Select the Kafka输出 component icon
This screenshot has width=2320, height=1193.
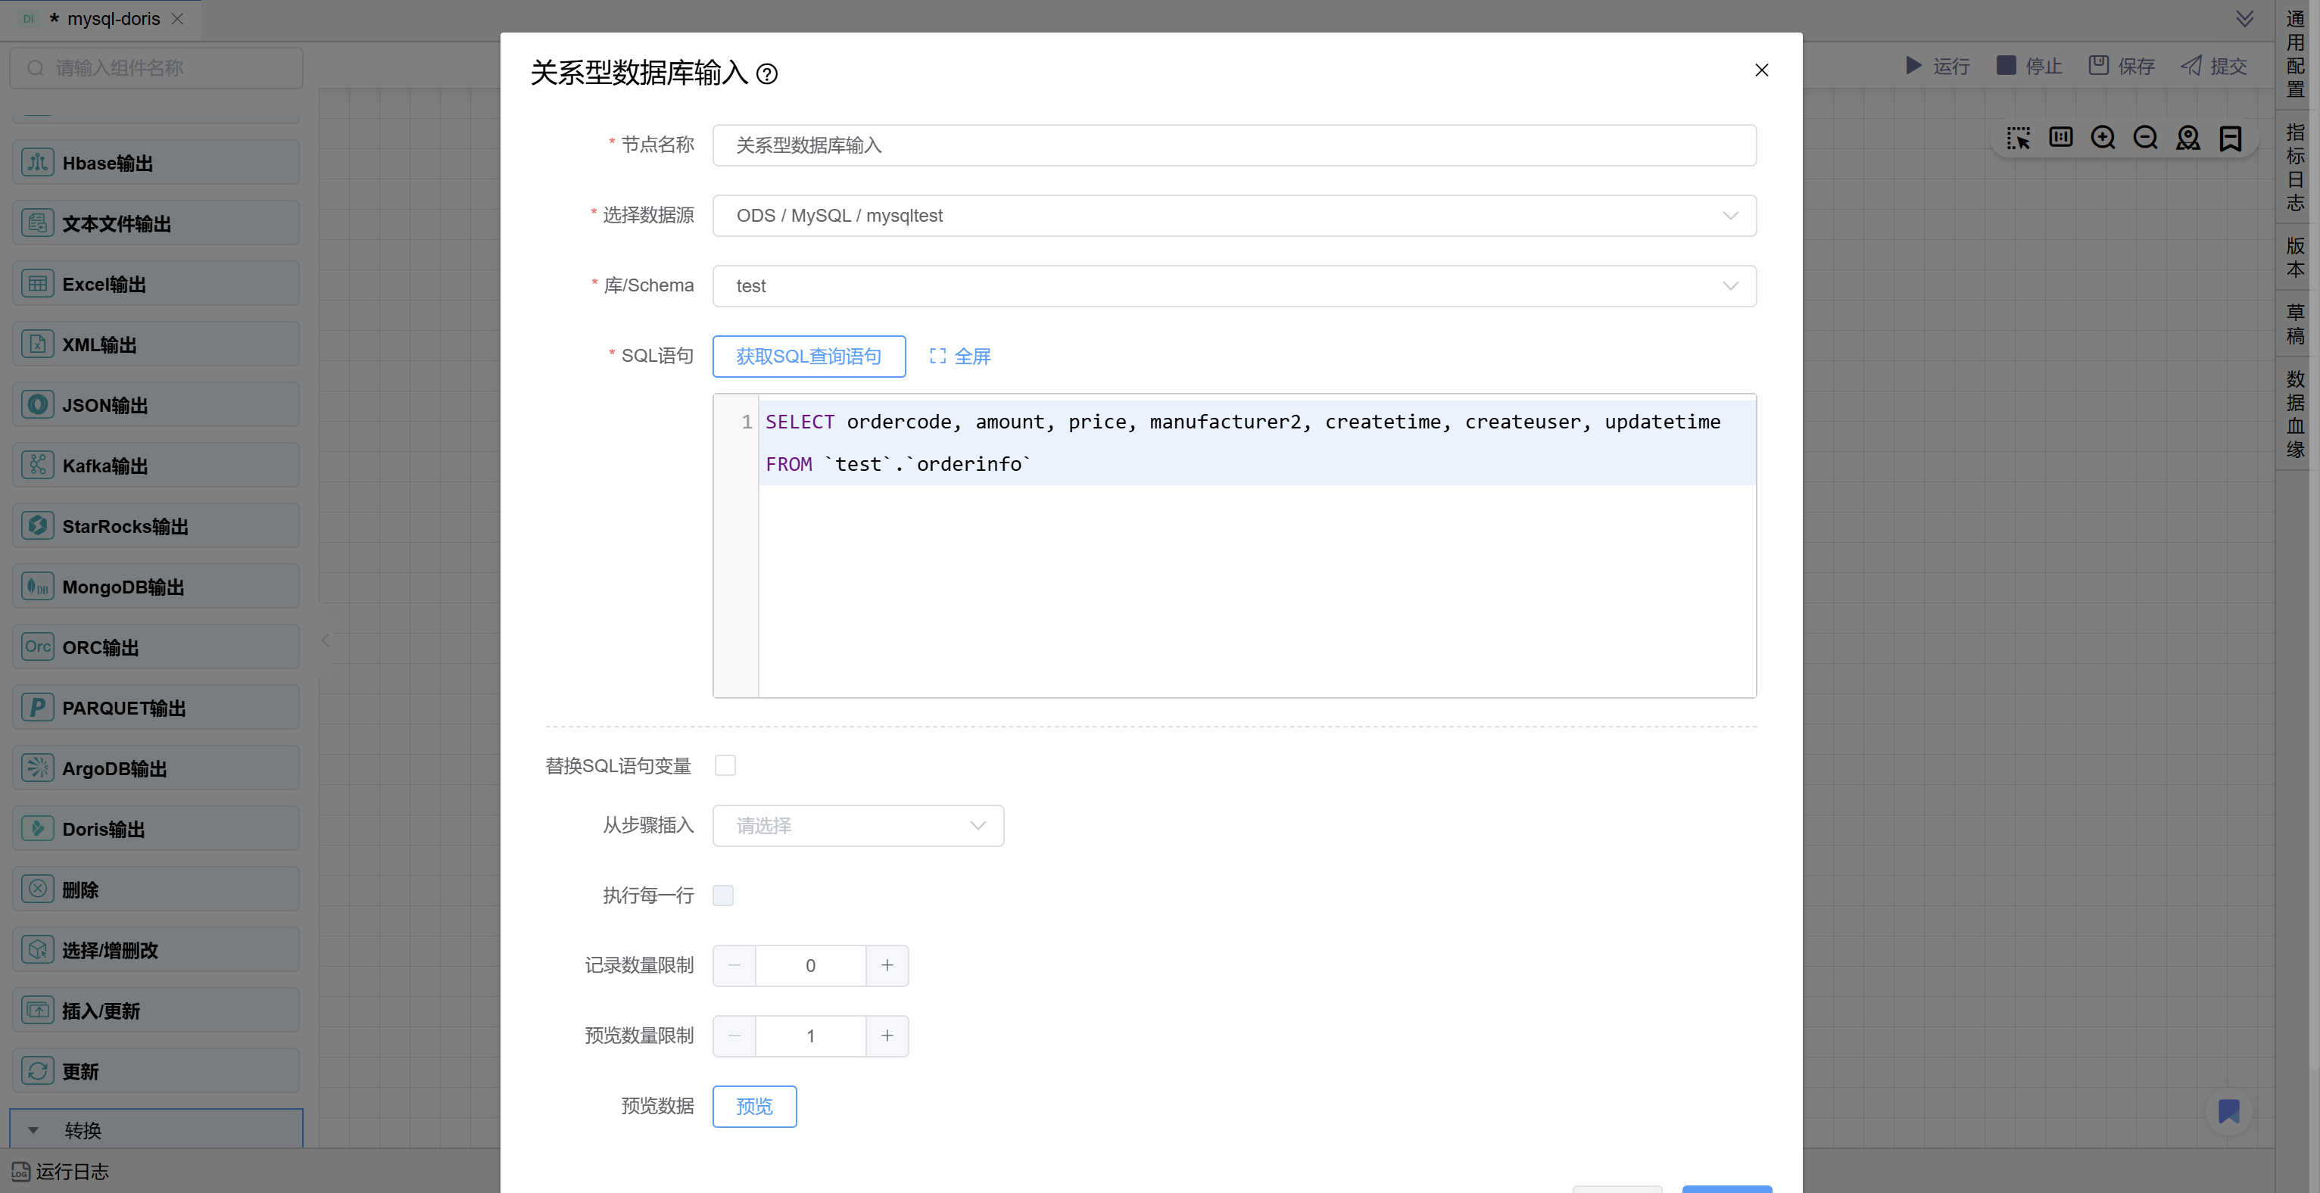[x=37, y=466]
